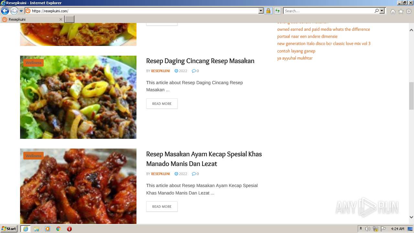Open the search provider dropdown arrow
414x233 pixels.
click(382, 11)
